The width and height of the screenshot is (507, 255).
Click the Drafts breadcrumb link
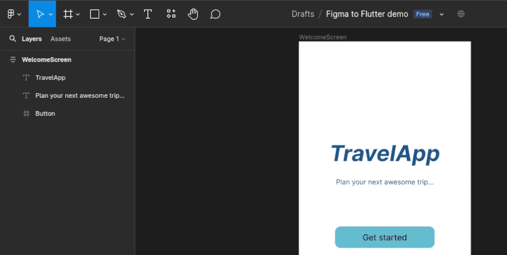tap(303, 14)
